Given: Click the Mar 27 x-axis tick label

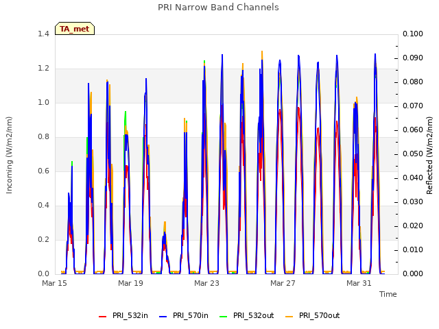Looking at the screenshot, I should tap(283, 283).
